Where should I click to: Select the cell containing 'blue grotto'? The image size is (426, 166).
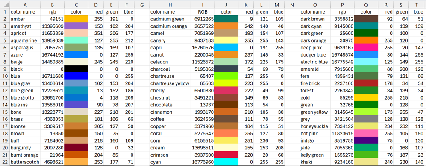coord(25,98)
